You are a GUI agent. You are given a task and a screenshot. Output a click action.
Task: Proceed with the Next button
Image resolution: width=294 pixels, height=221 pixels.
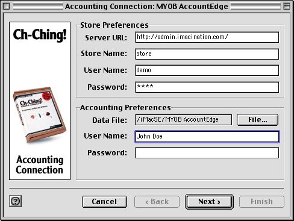(x=209, y=202)
